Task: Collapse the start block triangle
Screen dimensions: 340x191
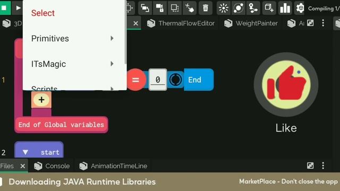Action: pos(25,152)
